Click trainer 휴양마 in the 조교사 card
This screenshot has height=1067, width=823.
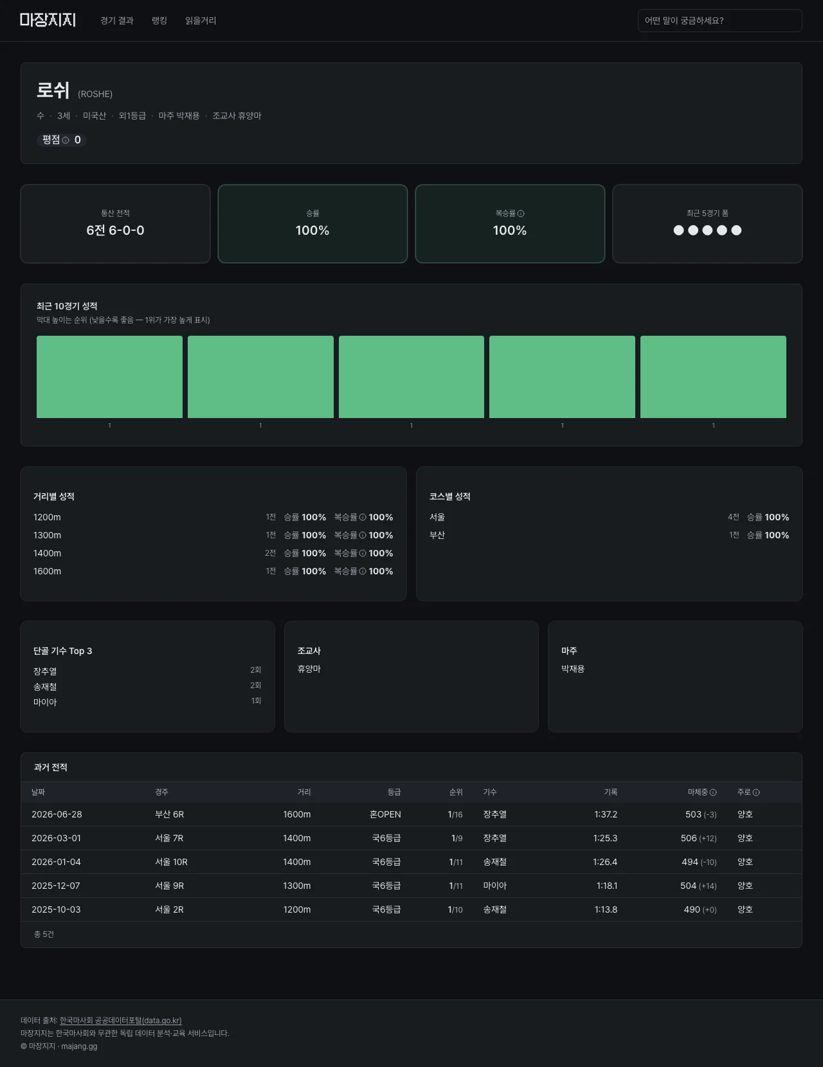coord(309,669)
